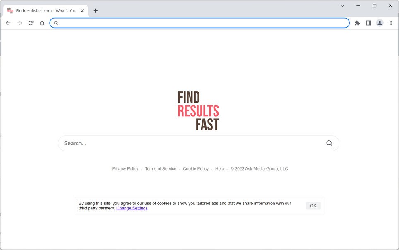Open the Terms of Service link
The width and height of the screenshot is (399, 250).
(x=161, y=169)
